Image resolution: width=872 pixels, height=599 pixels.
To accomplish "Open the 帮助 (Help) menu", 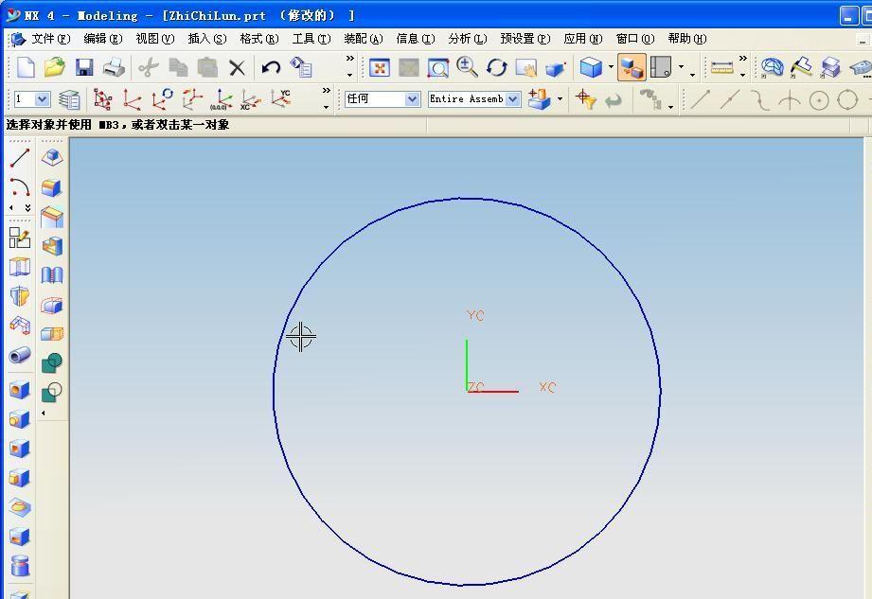I will [x=686, y=39].
